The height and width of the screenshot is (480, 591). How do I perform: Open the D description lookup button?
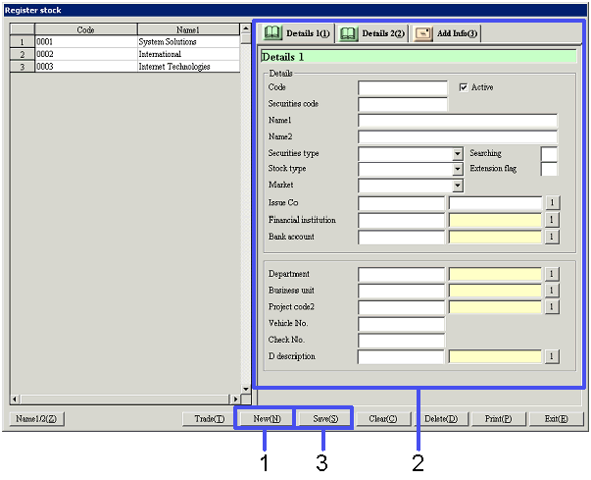552,356
